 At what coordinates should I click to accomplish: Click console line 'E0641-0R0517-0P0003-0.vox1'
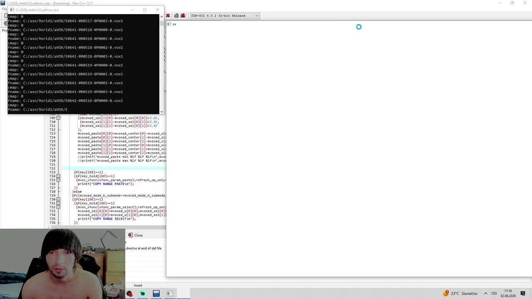coord(65,21)
